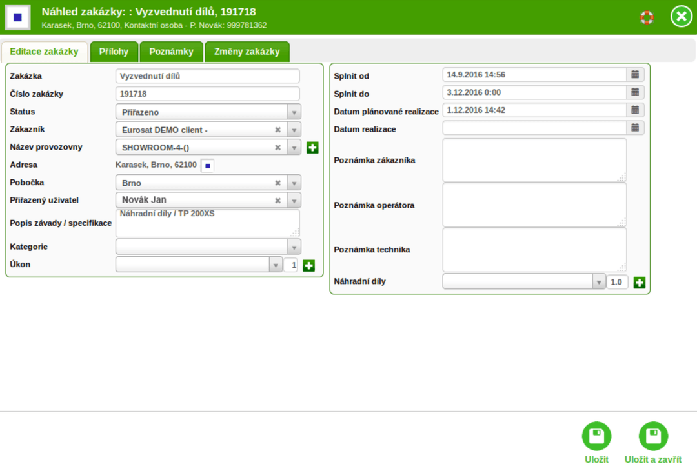
Task: Select the Číslo zakázky input field
Action: click(207, 94)
